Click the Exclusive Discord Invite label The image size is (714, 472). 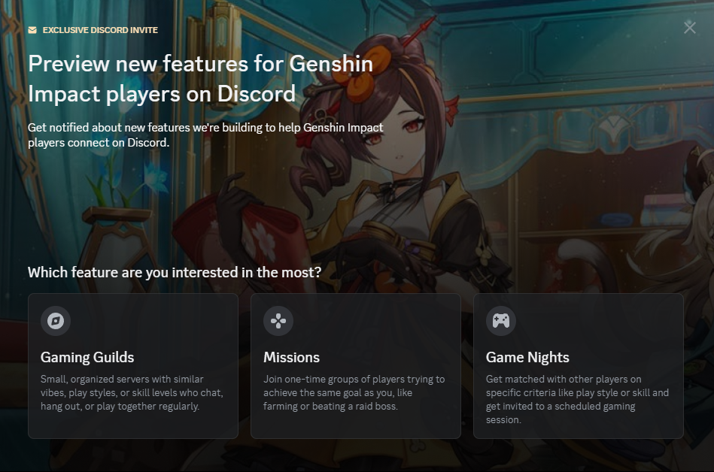tap(100, 30)
